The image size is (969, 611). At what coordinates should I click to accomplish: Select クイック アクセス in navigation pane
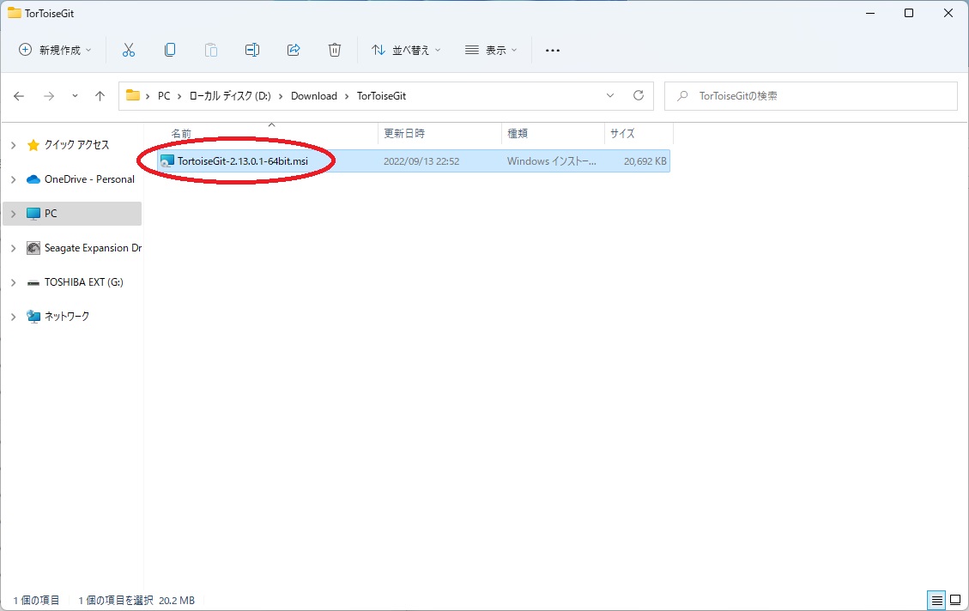point(76,144)
